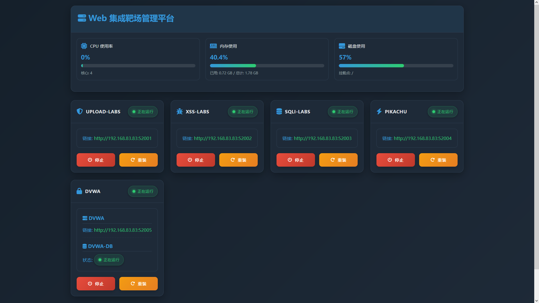Click the running status badge on PIKACHU
The width and height of the screenshot is (539, 303).
(443, 112)
